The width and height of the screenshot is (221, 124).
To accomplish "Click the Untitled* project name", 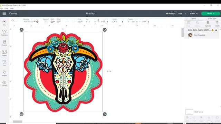I will point(91,14).
